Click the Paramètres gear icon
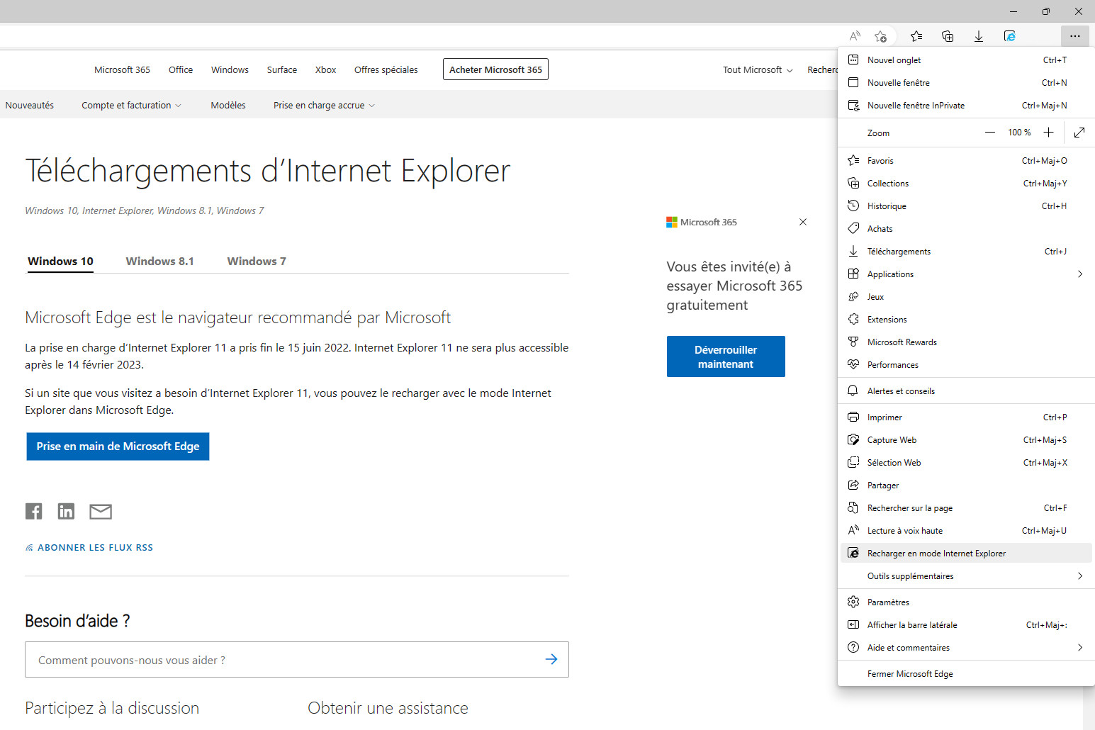 coord(853,602)
